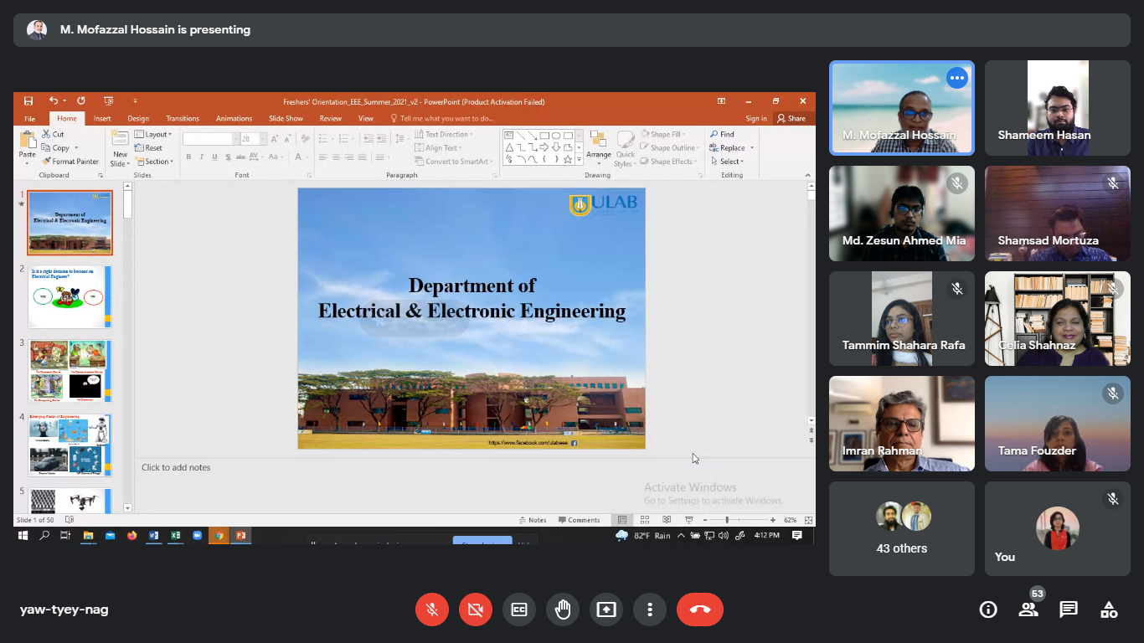The height and width of the screenshot is (643, 1144).
Task: Show the participants list
Action: click(x=1028, y=610)
